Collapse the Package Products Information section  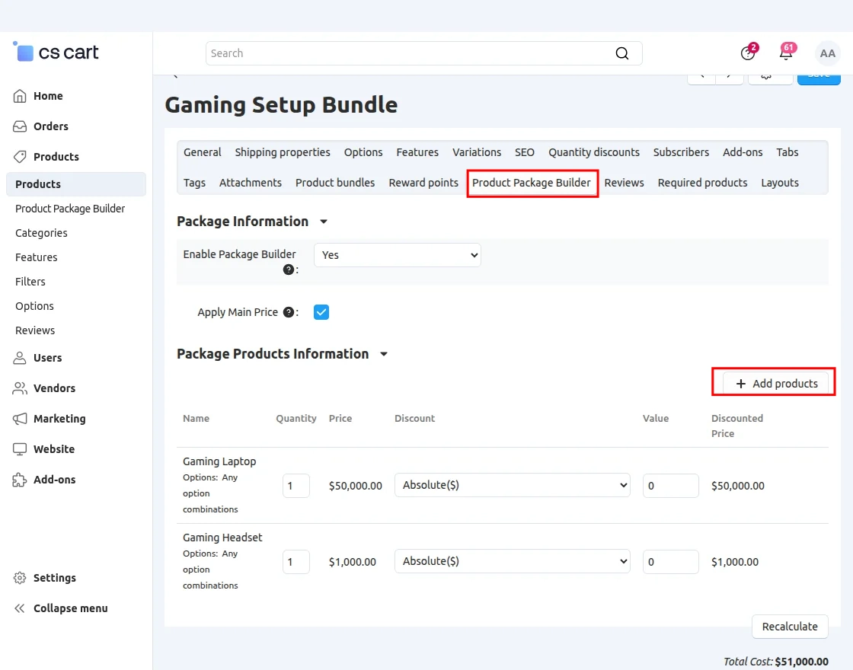[384, 354]
